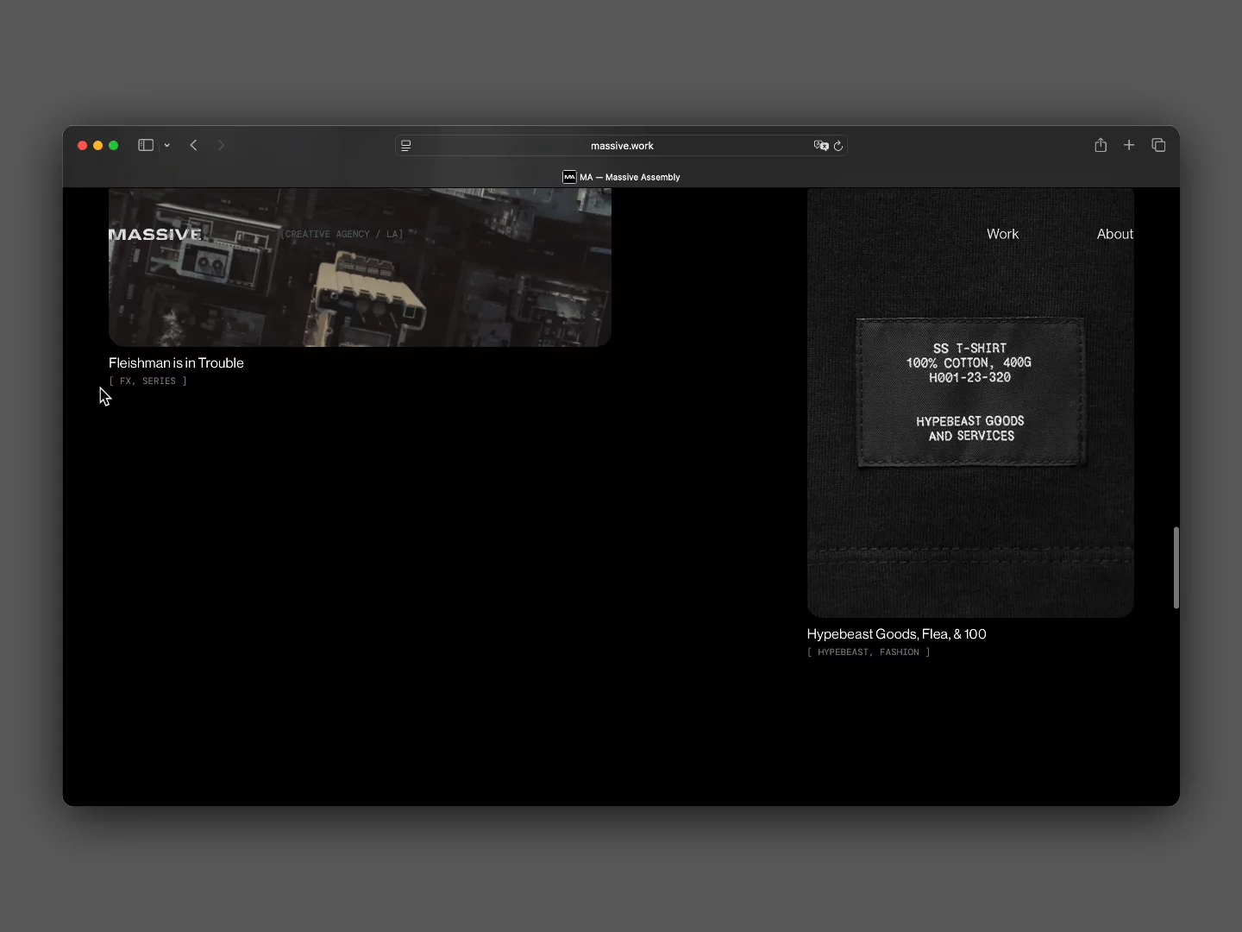The width and height of the screenshot is (1242, 932).
Task: Expand the sidebar tab group dropdown arrow
Action: tap(167, 146)
